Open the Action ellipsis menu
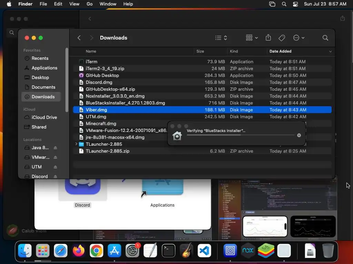 pos(299,38)
